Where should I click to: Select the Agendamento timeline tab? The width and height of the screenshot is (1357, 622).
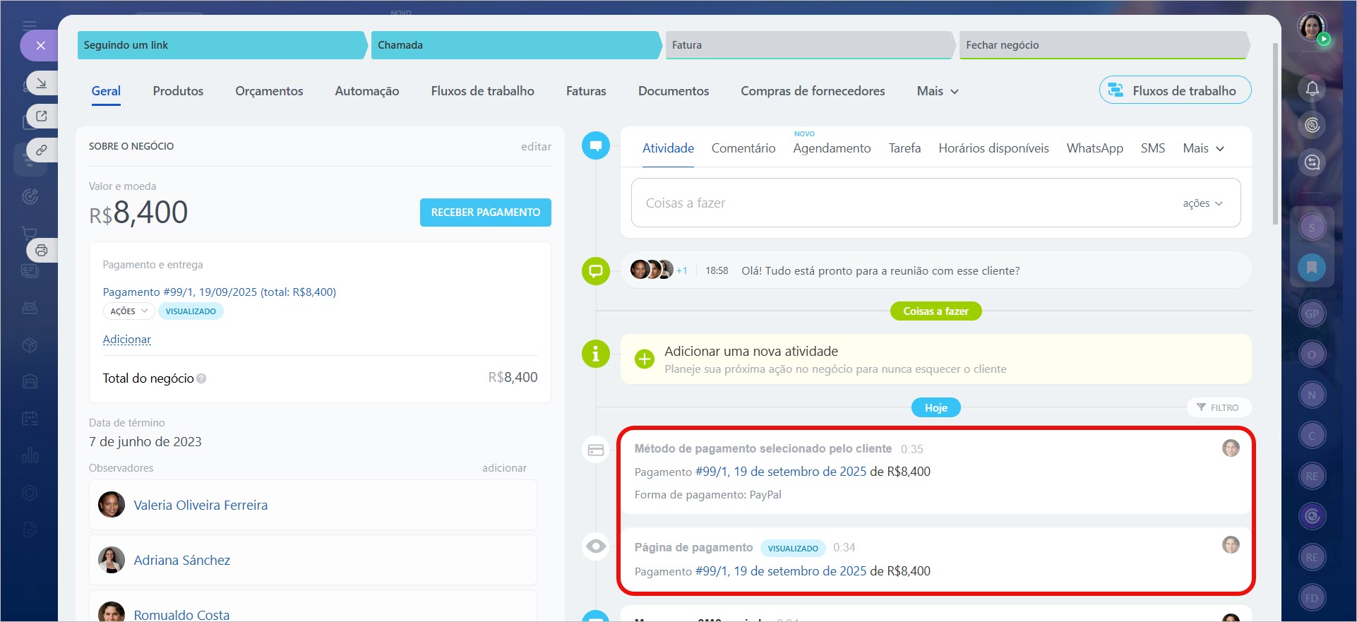click(832, 148)
